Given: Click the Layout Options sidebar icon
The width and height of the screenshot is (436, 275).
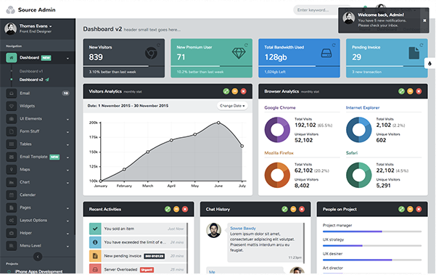Looking at the screenshot, I should (12, 221).
